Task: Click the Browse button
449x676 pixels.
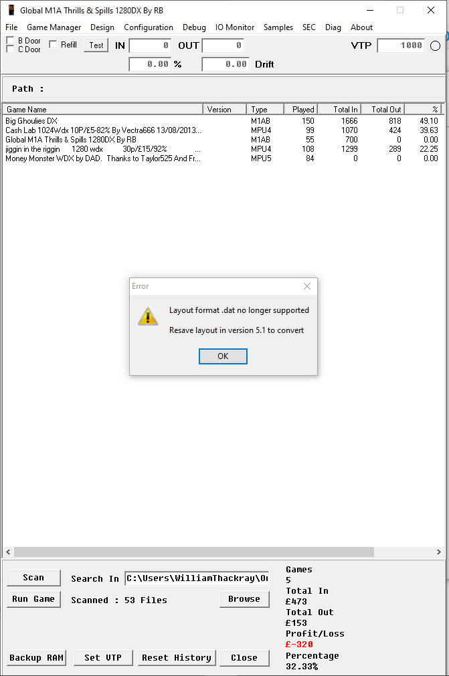Action: tap(244, 599)
